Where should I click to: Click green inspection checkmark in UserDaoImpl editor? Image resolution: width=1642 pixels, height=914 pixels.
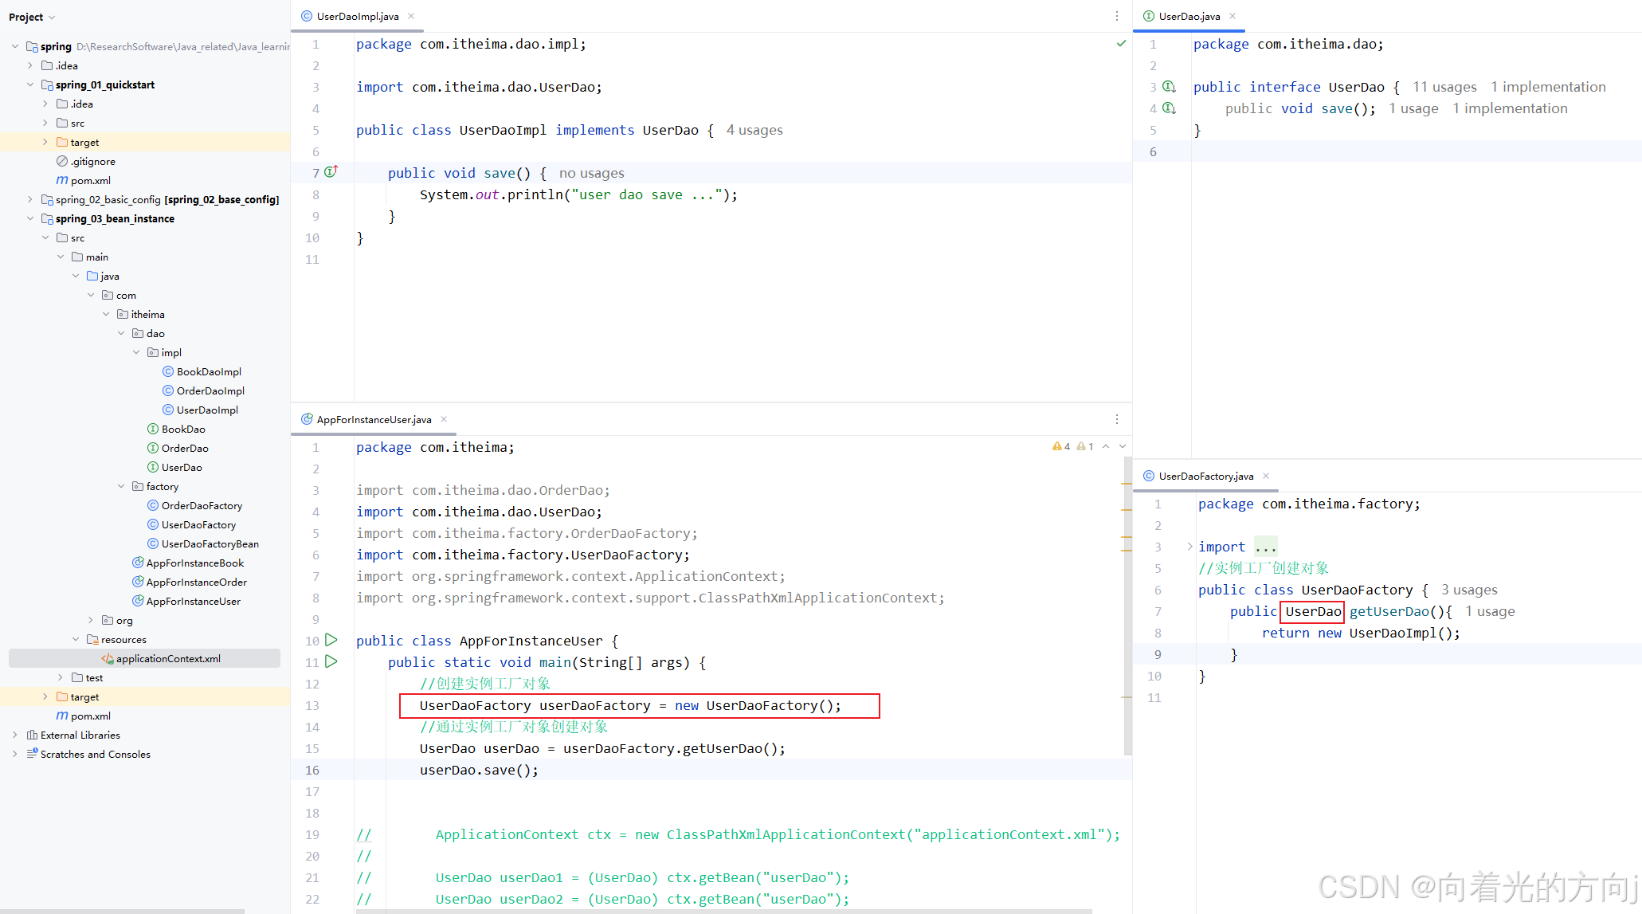[1121, 44]
